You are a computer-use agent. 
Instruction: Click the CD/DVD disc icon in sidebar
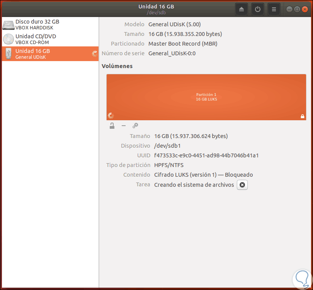[x=9, y=39]
